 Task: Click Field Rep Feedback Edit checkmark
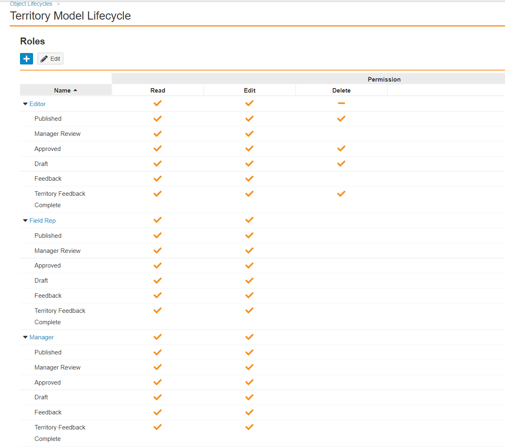(249, 295)
